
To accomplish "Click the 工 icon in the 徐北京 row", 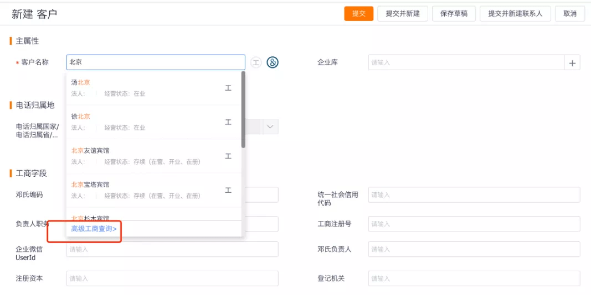I will point(228,122).
